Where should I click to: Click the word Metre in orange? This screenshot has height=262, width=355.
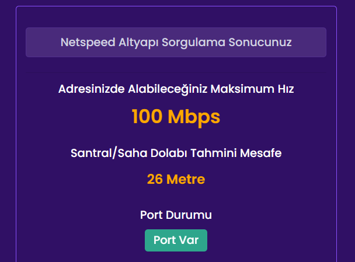(186, 179)
